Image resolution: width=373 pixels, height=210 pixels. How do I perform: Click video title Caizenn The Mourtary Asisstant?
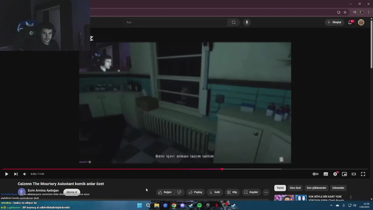point(61,184)
